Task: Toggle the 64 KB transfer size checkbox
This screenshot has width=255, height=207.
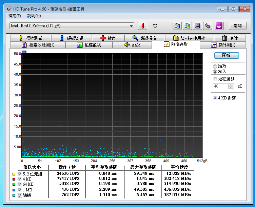Action: [20, 184]
